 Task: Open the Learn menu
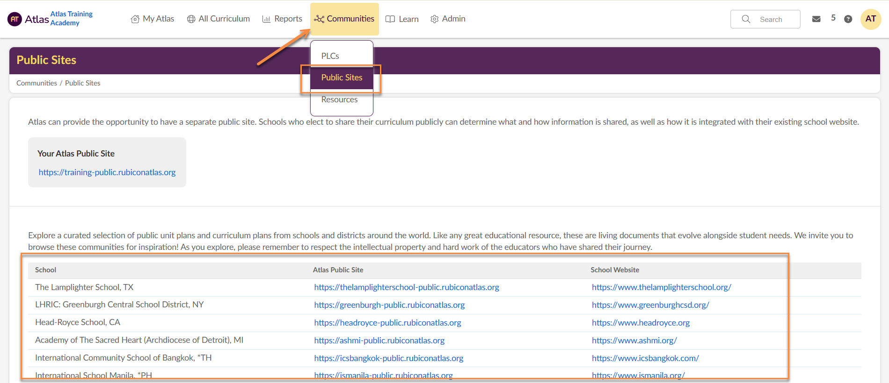pos(402,19)
